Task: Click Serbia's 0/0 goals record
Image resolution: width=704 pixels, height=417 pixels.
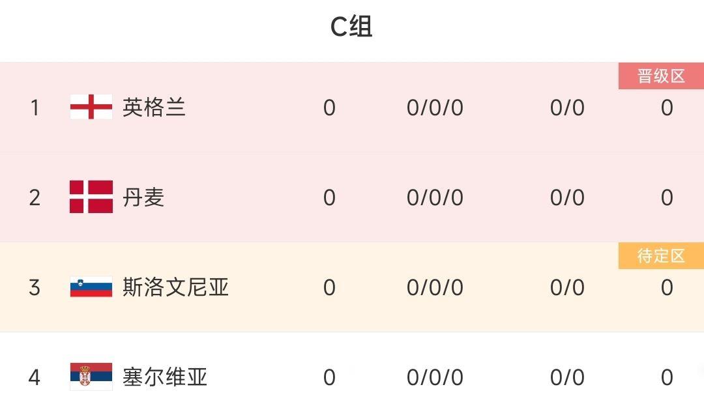Action: point(567,377)
